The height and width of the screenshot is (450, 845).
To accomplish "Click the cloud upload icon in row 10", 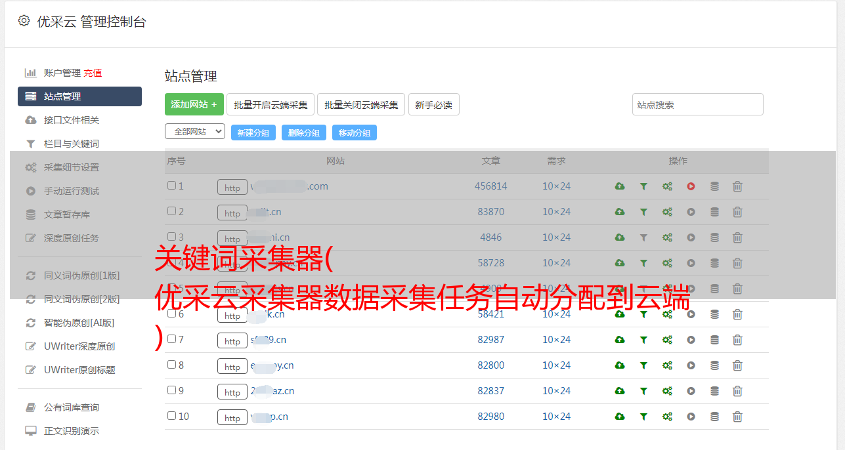I will (x=620, y=417).
